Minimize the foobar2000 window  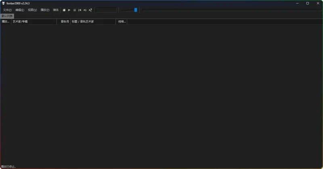coord(297,3)
